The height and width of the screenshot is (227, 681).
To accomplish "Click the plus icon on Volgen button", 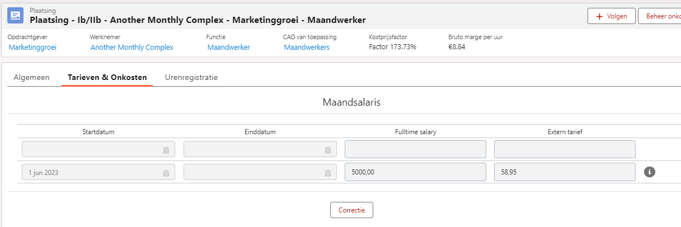I will pyautogui.click(x=600, y=16).
